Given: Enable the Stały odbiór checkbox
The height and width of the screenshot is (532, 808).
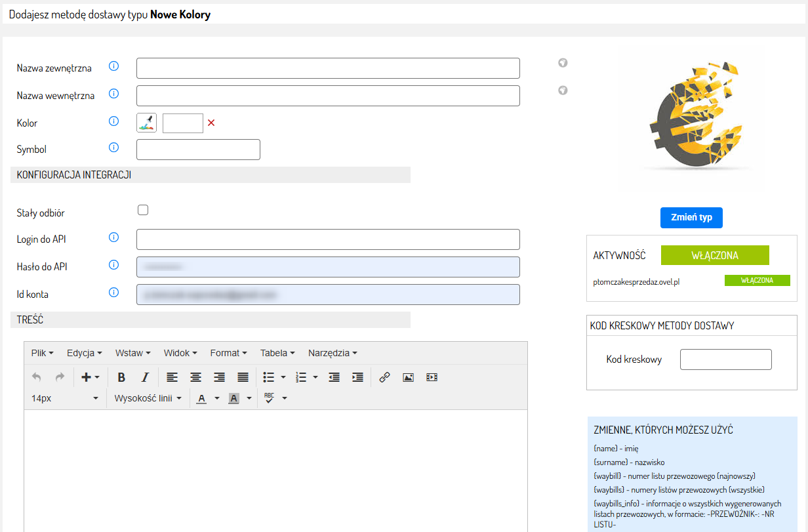Looking at the screenshot, I should [143, 210].
